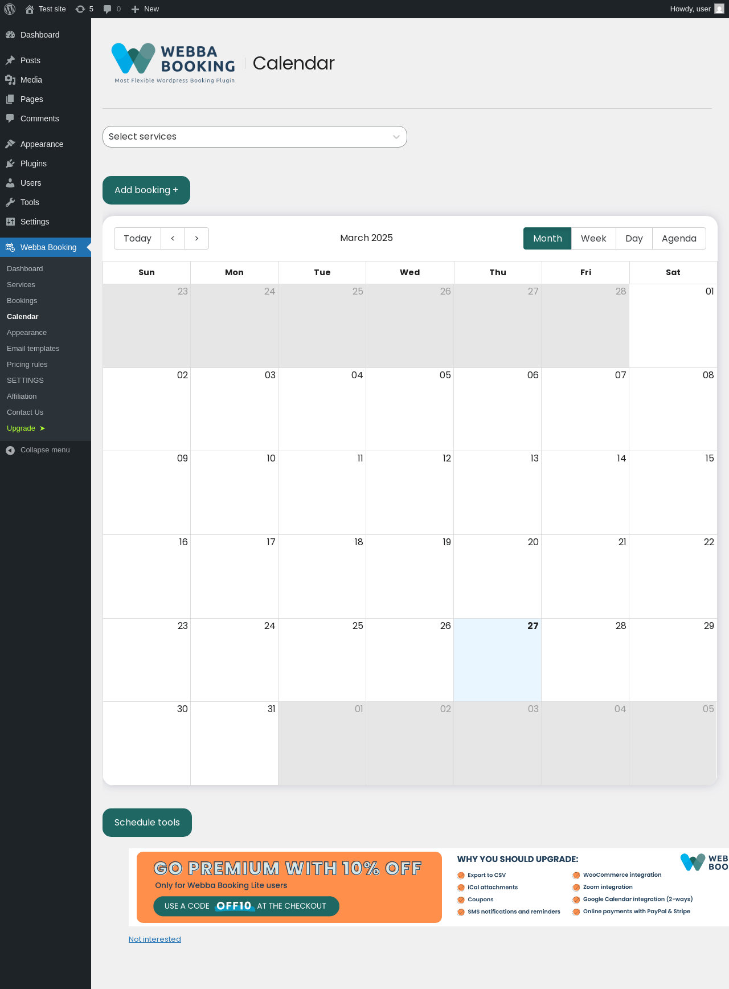Open the Services submenu item
Screen dimensions: 729x989
click(x=46, y=285)
